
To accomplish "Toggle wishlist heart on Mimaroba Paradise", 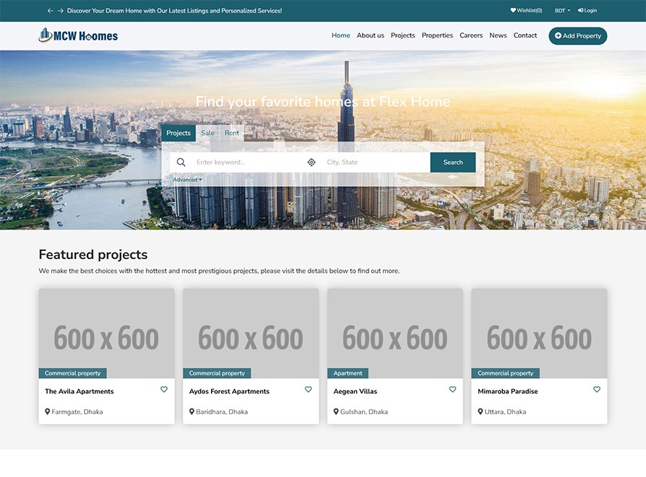I will pos(597,390).
